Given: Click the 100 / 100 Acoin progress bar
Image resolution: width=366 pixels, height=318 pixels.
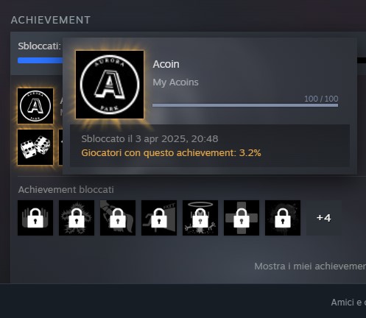Looking at the screenshot, I should tap(245, 105).
